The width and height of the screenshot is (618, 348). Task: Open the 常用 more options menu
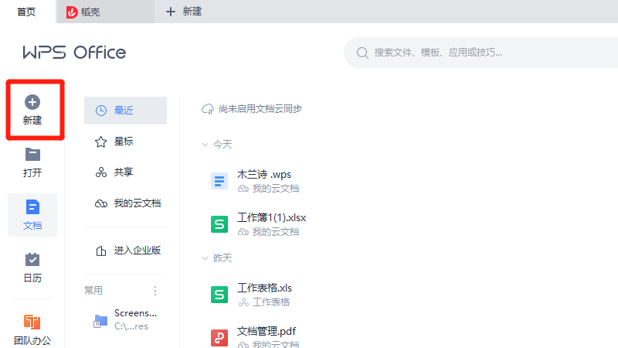[154, 291]
